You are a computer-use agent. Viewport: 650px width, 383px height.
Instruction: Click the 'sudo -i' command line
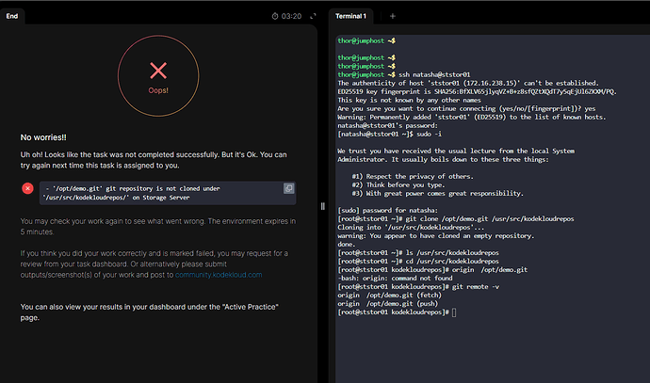coord(390,134)
